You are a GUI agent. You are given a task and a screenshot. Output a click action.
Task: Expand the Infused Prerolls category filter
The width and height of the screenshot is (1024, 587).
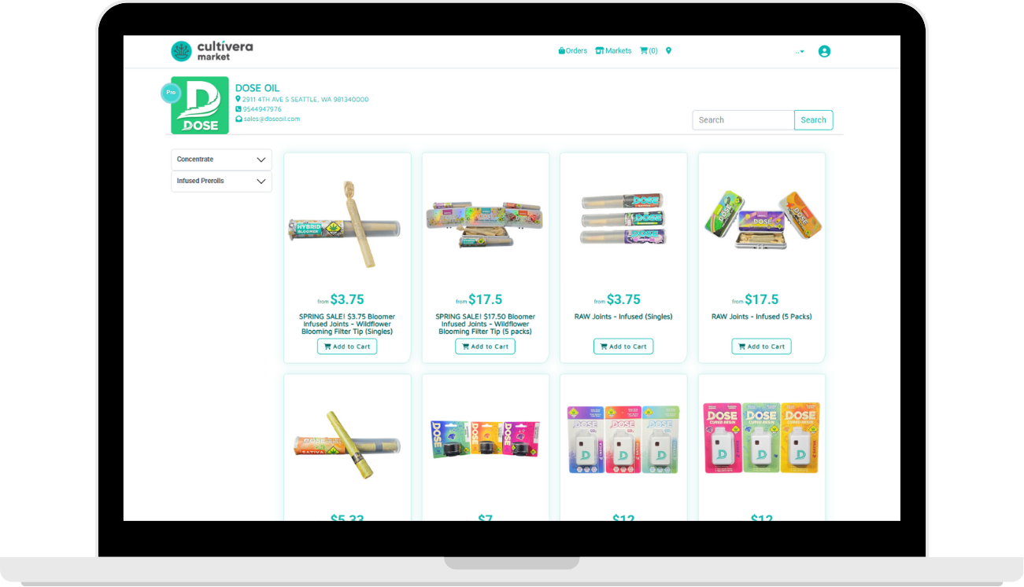[x=221, y=181]
